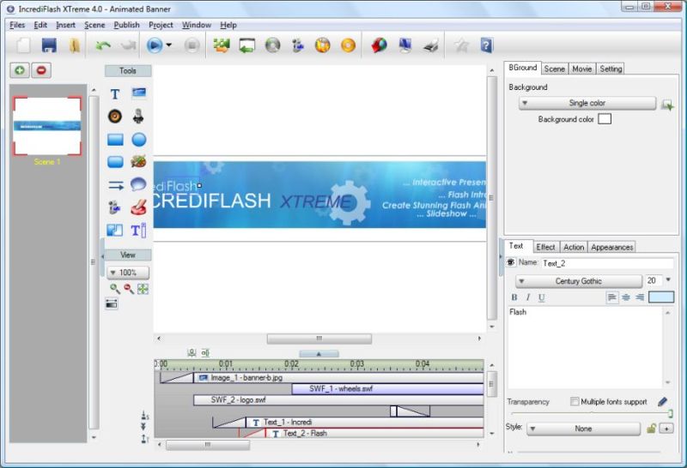Switch to the Effect tab
This screenshot has height=468, width=687.
[545, 247]
